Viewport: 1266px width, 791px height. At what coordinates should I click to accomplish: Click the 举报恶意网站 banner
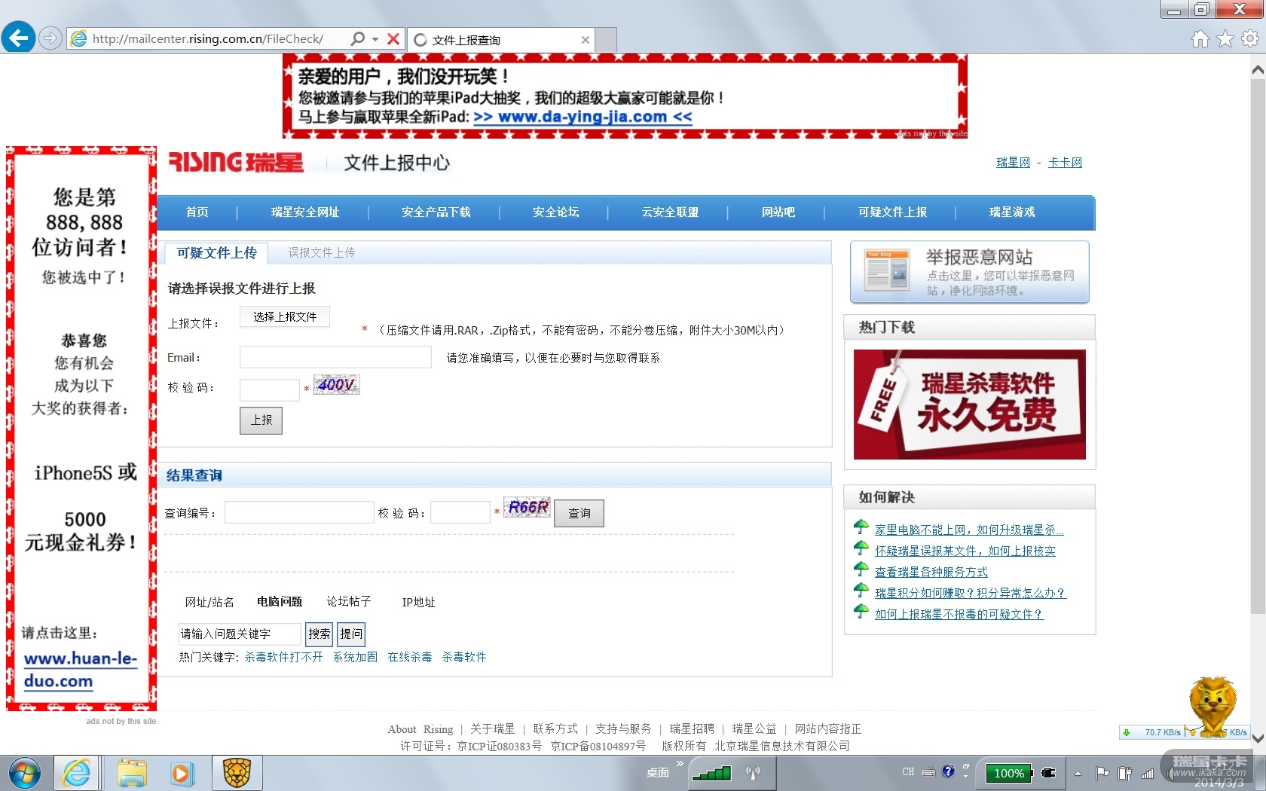pos(970,272)
